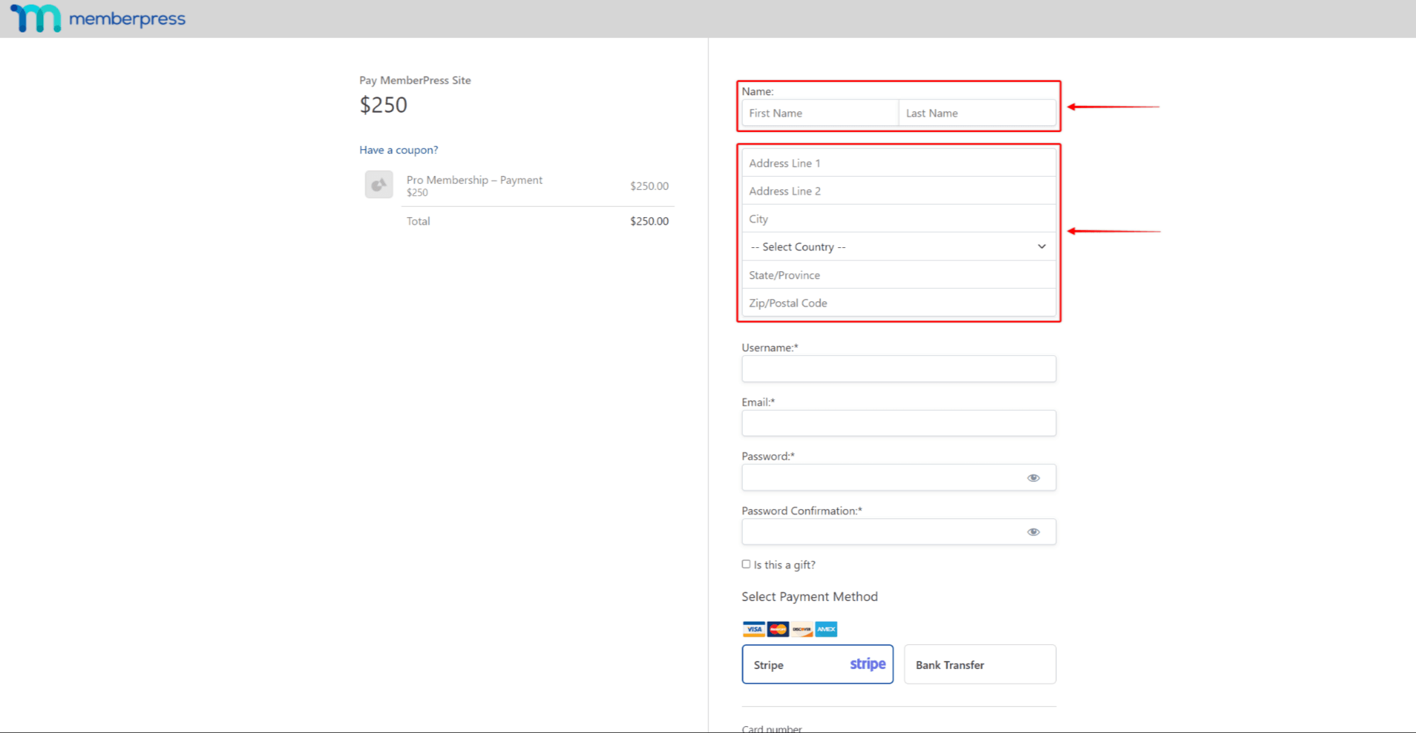Click the Select Country chevron arrow

click(1041, 247)
